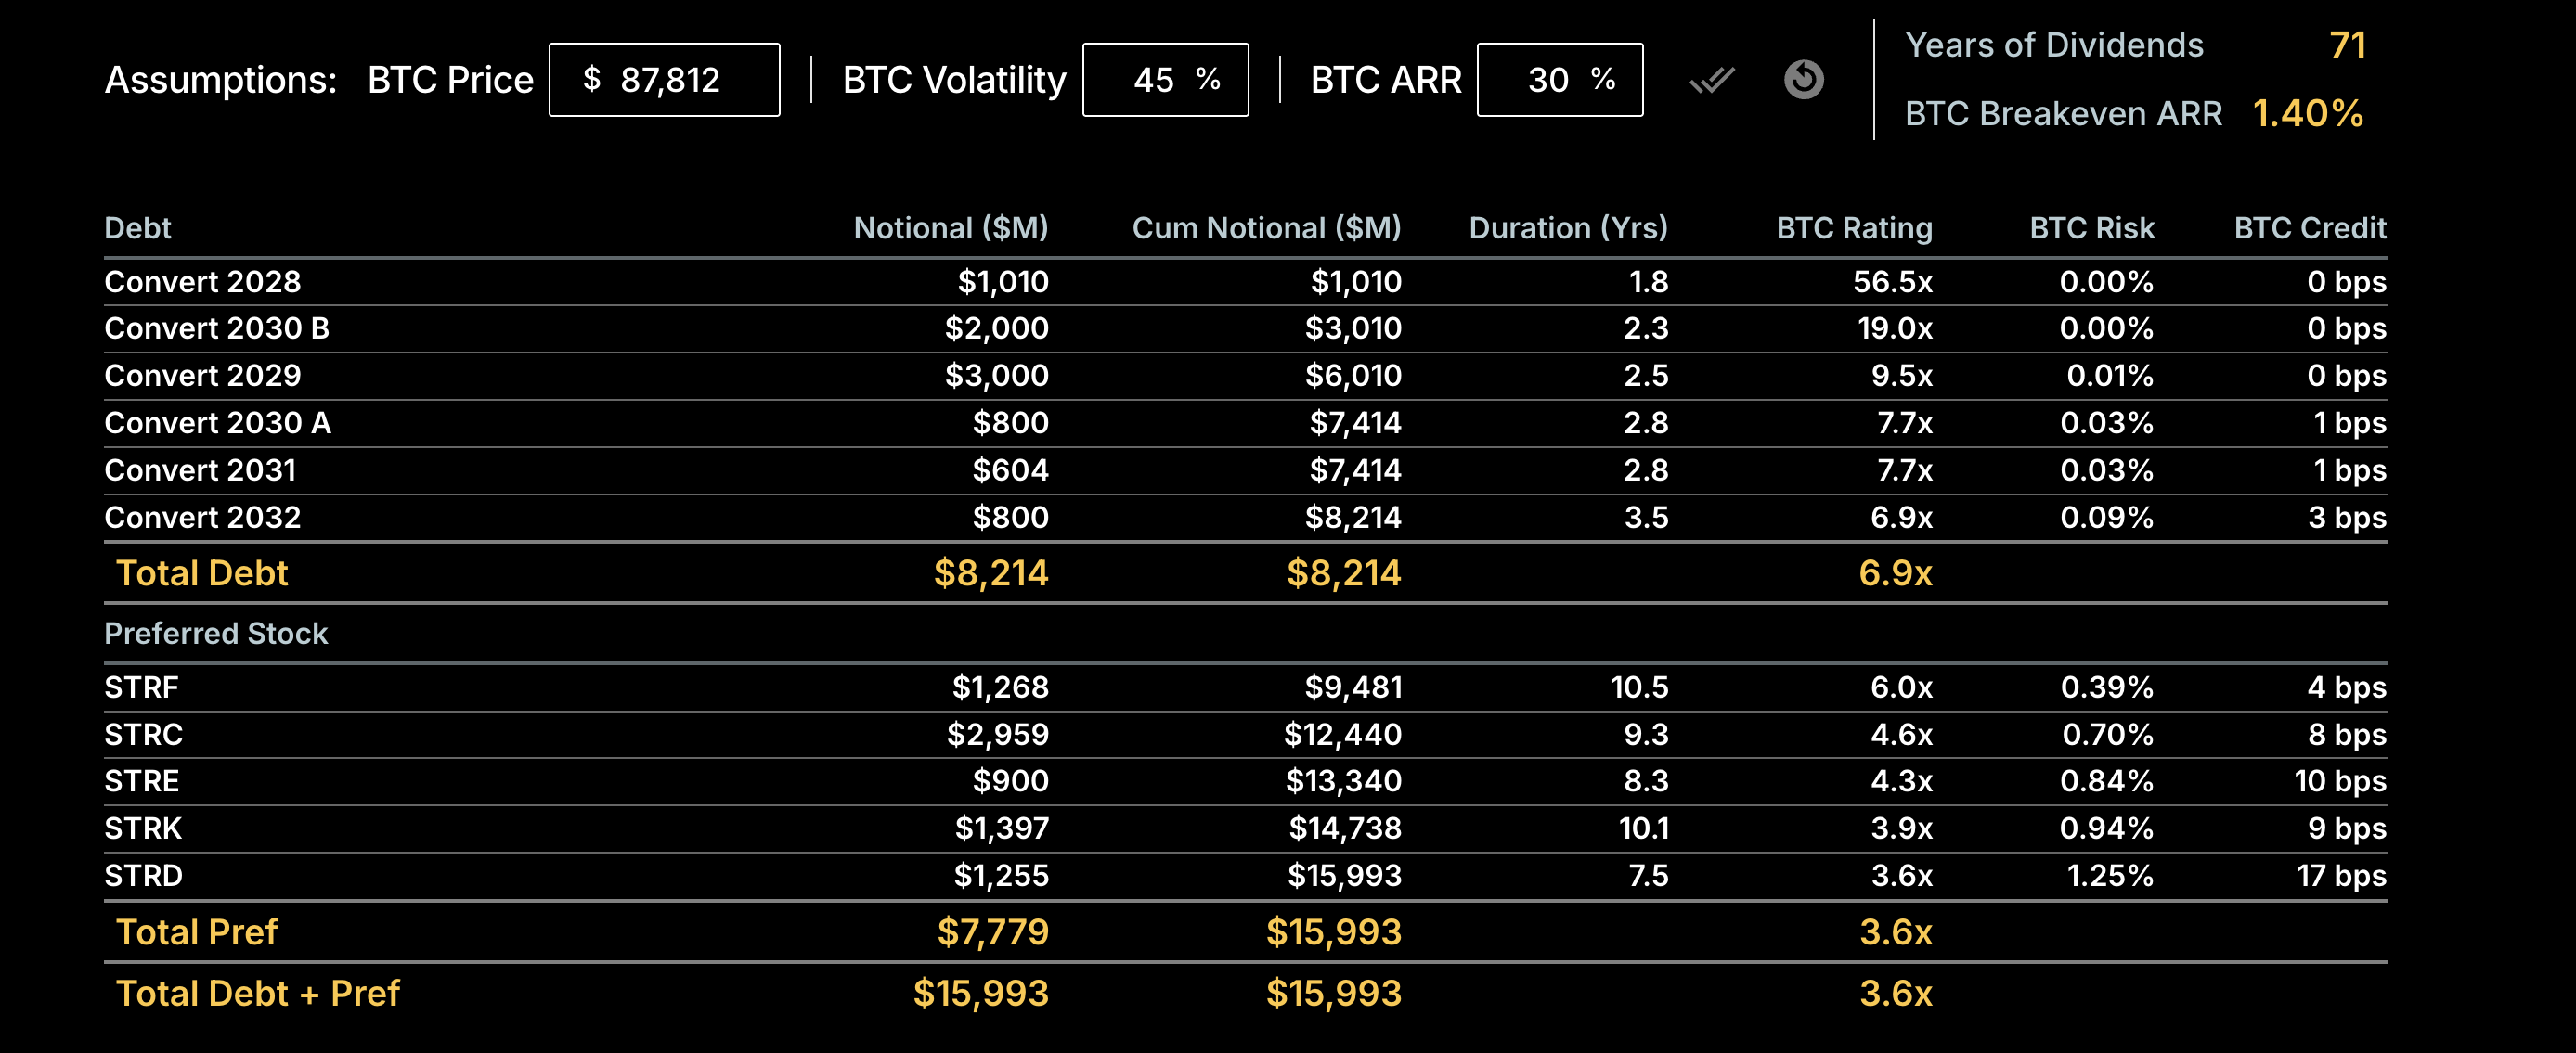Click the Preferred Stock section header
The image size is (2576, 1053).
215,634
